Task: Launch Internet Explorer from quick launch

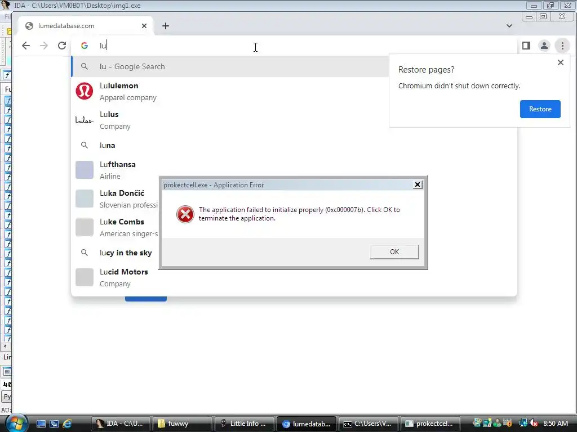Action: click(67, 424)
